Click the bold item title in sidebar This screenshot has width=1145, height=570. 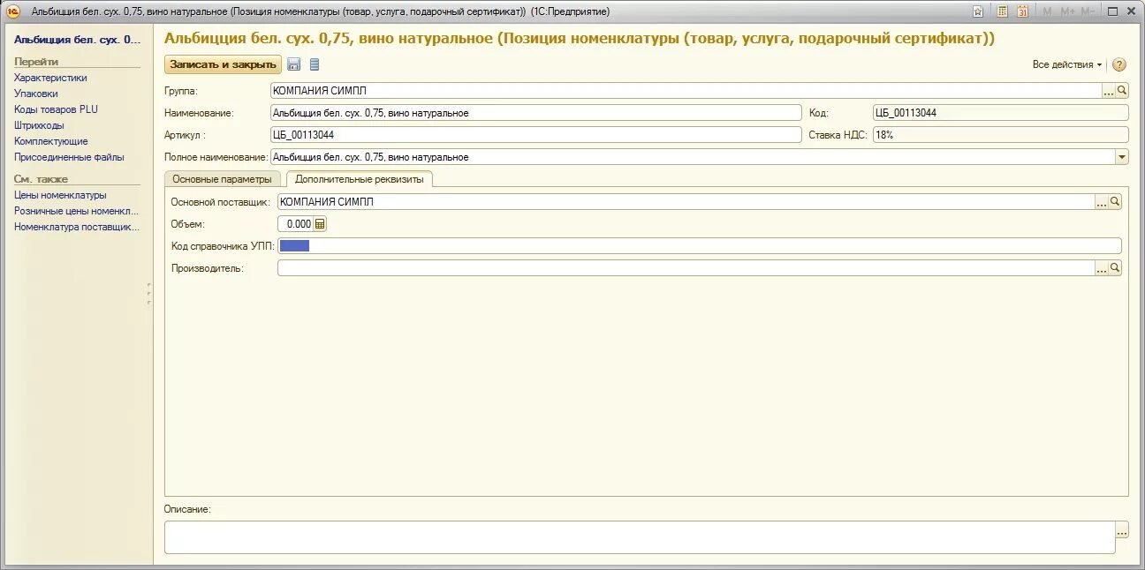[x=77, y=40]
